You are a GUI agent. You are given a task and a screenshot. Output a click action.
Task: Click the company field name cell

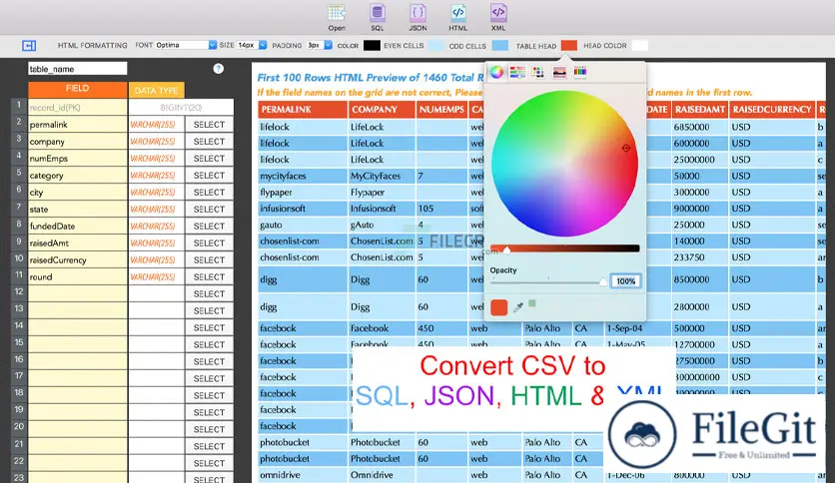tap(78, 142)
